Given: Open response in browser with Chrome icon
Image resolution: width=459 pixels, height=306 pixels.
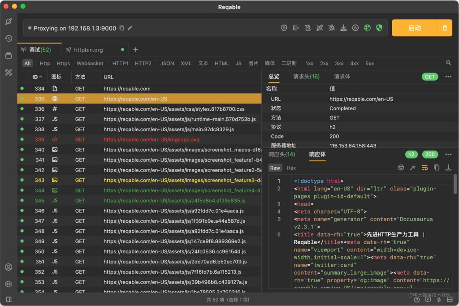Looking at the screenshot, I should [401, 168].
